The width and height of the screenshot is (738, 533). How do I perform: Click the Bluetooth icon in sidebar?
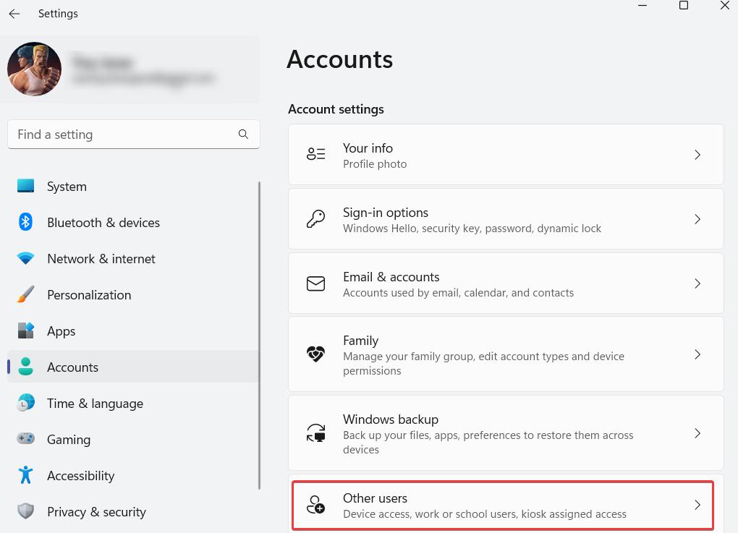click(x=26, y=222)
